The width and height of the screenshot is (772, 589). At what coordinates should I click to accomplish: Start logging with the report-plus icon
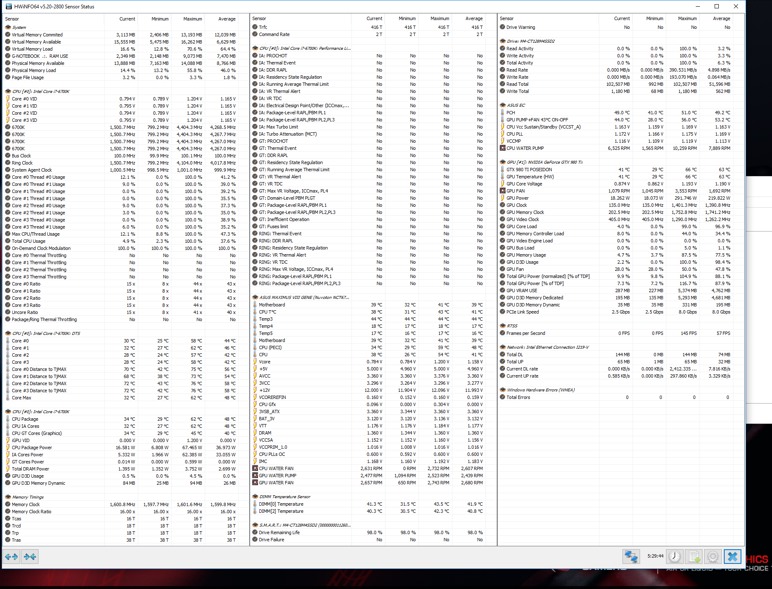pos(694,557)
